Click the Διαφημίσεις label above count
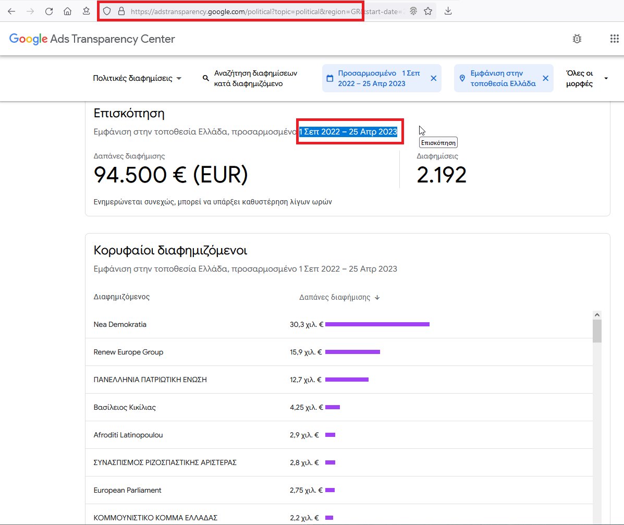The image size is (624, 525). click(437, 156)
